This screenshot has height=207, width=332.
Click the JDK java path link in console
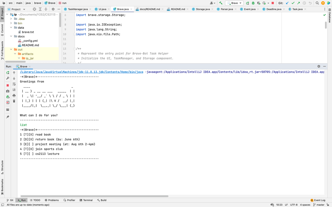point(81,72)
